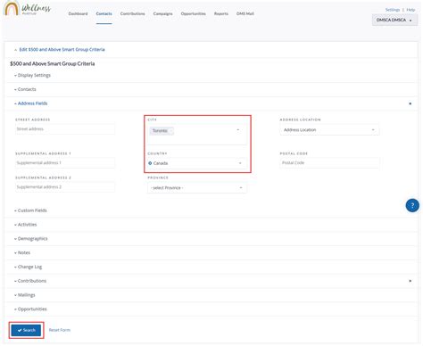Screen dimensions: 423x346
Task: Open the Country dropdown
Action: [197, 163]
